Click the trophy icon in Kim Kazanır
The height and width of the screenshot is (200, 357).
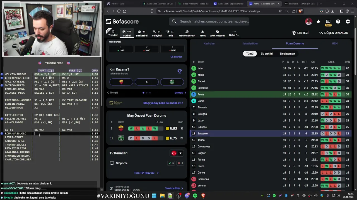(x=180, y=71)
